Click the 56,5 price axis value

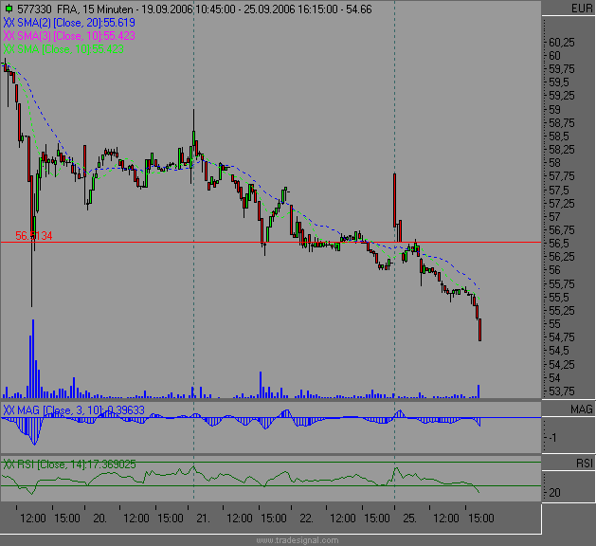pyautogui.click(x=559, y=243)
